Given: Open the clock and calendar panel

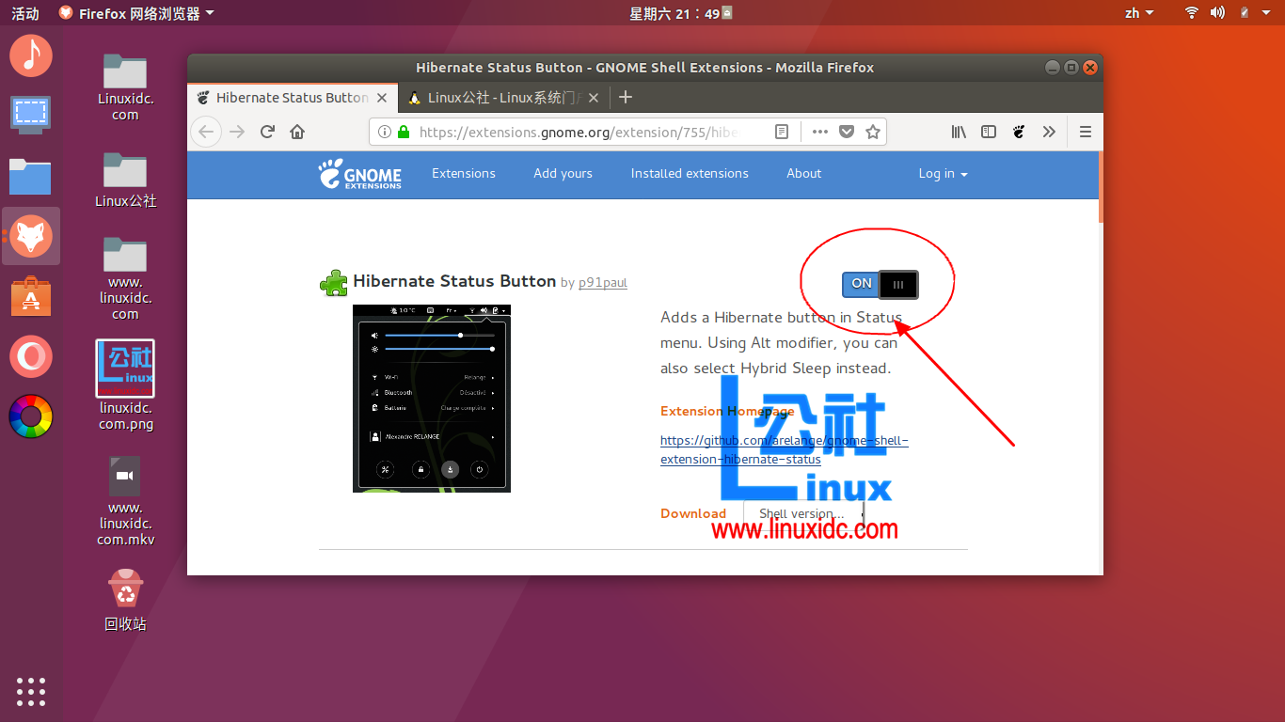Looking at the screenshot, I should point(679,13).
